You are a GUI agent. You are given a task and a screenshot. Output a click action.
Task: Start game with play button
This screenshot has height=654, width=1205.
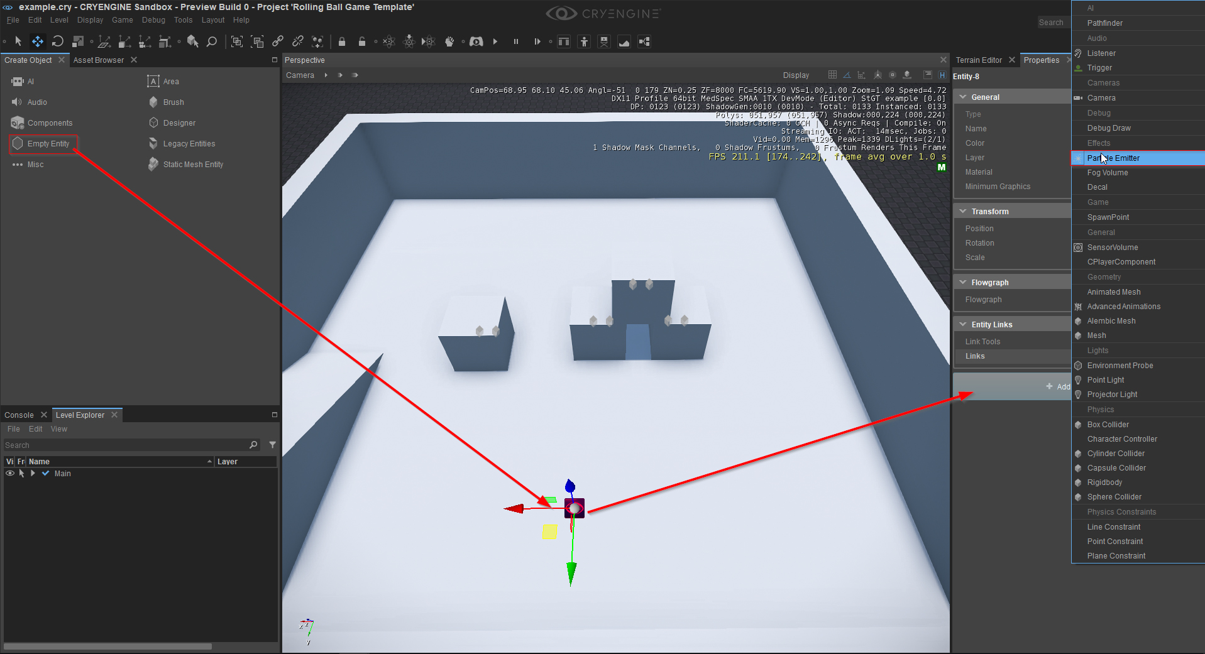pyautogui.click(x=495, y=41)
